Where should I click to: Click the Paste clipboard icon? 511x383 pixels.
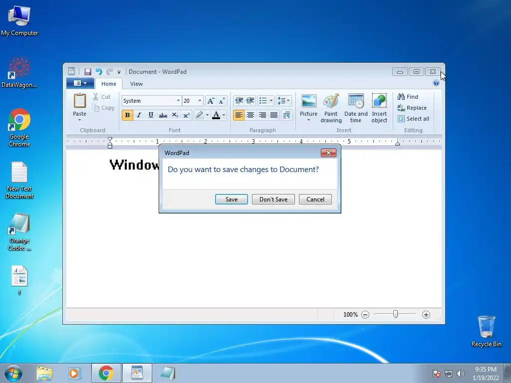pyautogui.click(x=79, y=101)
